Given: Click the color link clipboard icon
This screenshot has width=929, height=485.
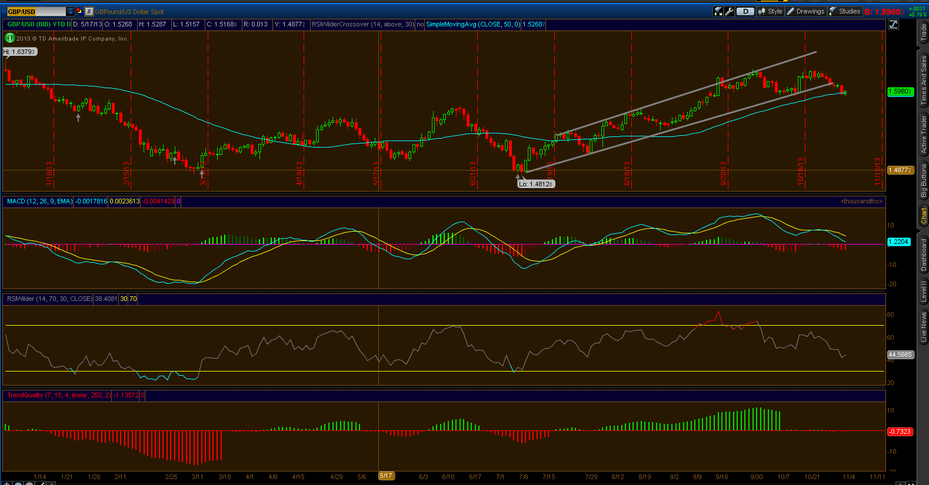Looking at the screenshot, I should pos(79,11).
